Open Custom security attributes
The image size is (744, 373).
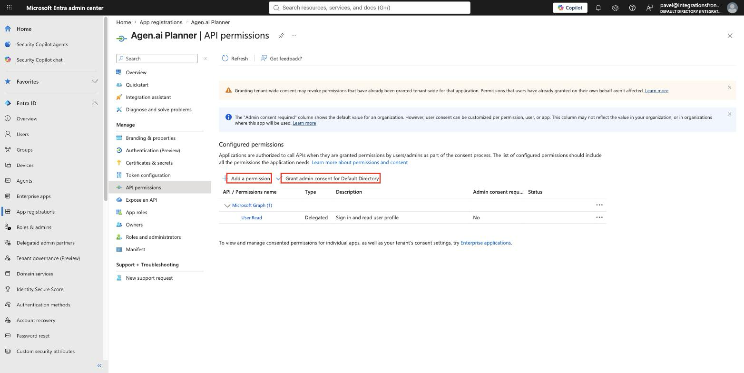click(45, 351)
